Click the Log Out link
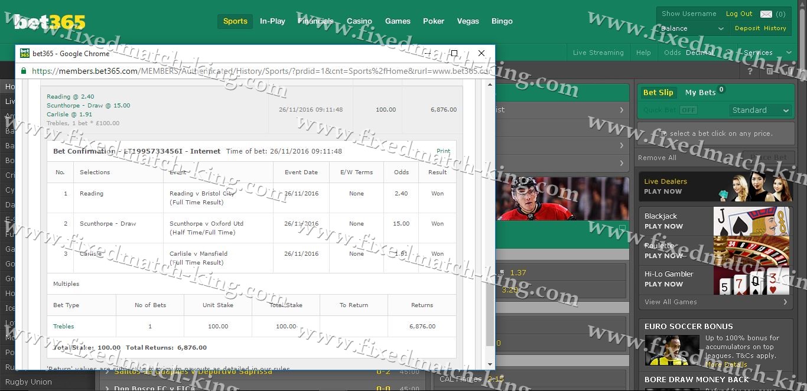The height and width of the screenshot is (391, 807). tap(739, 14)
